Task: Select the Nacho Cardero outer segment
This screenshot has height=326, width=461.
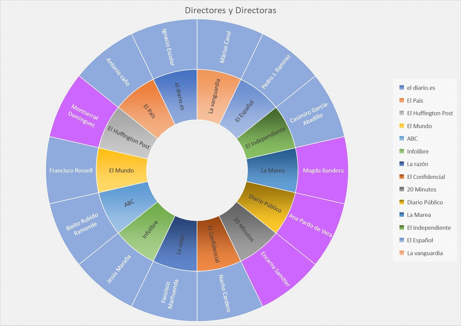Action: [225, 293]
